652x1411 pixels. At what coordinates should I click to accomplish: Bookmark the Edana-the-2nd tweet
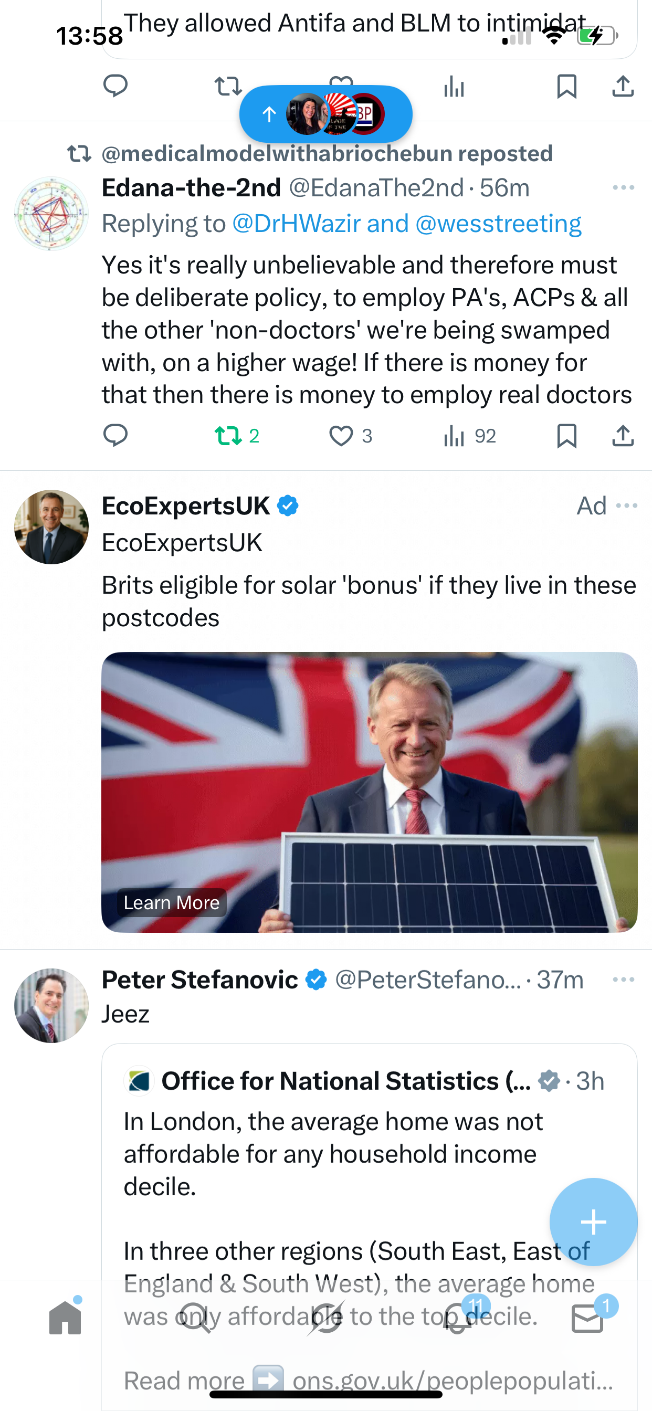[x=566, y=436]
